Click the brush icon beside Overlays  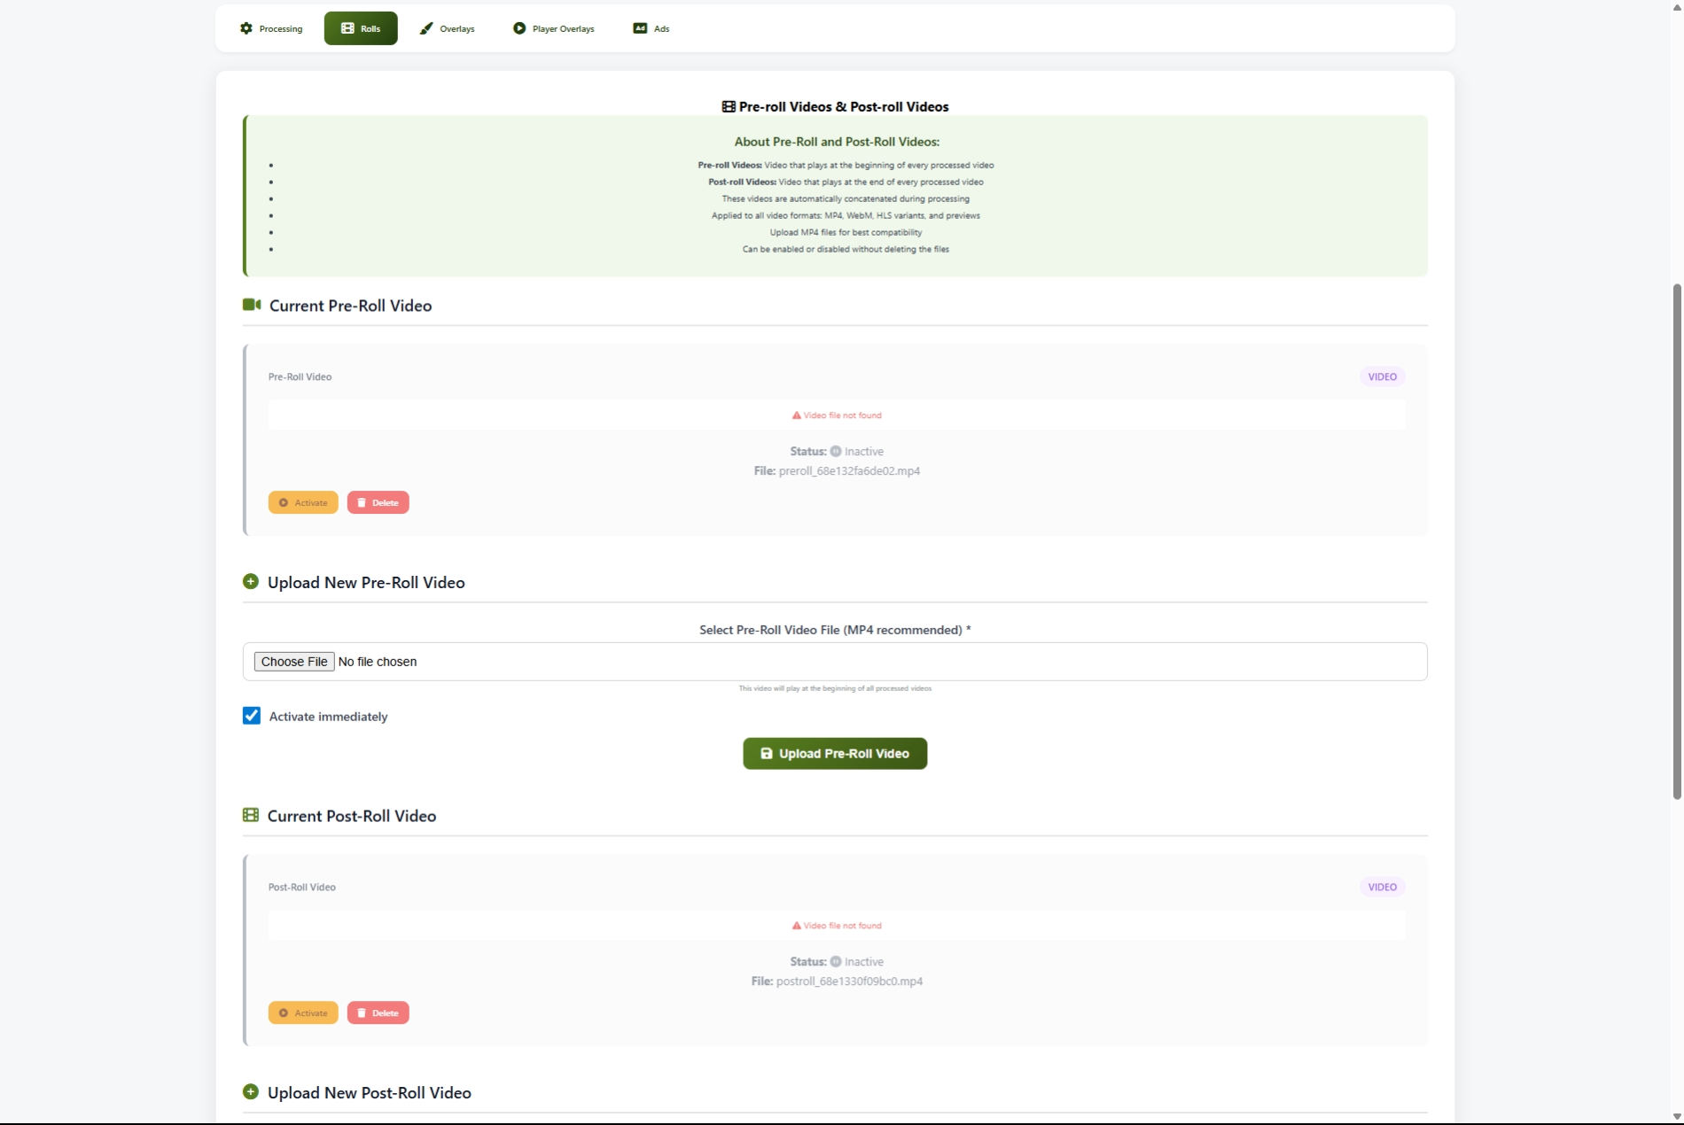click(x=426, y=28)
